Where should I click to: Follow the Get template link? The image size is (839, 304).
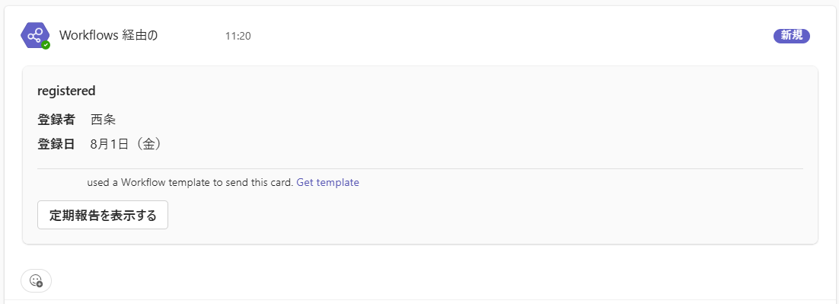pyautogui.click(x=327, y=183)
